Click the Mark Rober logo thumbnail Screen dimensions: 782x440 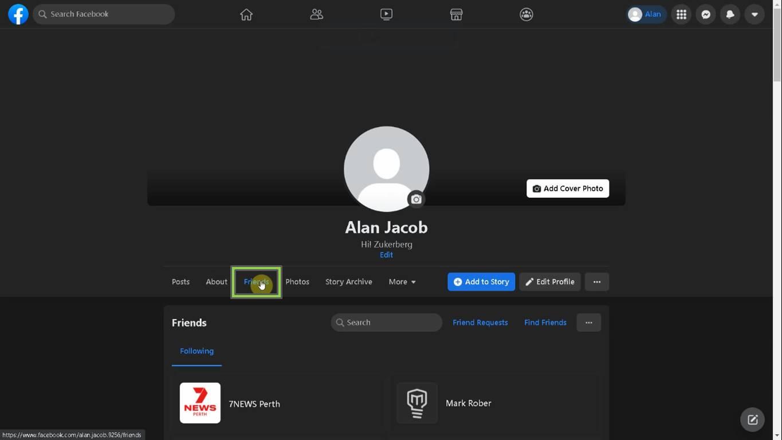(x=417, y=403)
